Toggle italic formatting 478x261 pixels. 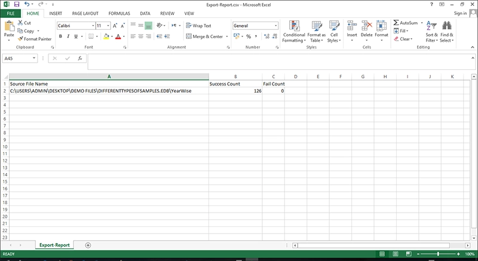pyautogui.click(x=68, y=36)
